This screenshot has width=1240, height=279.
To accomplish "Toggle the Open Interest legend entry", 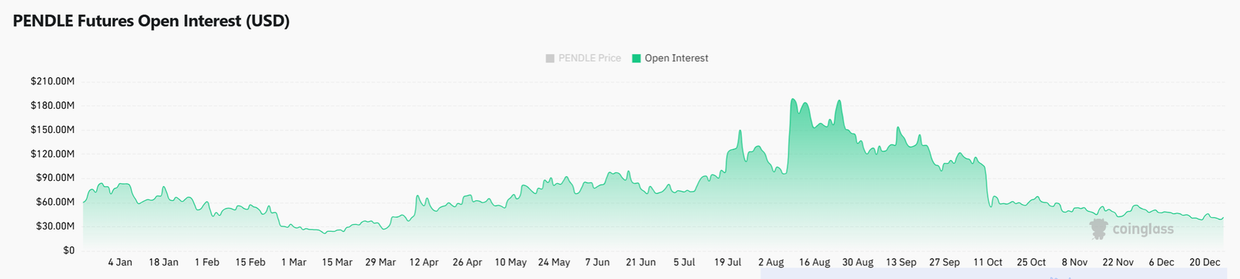I will point(670,58).
